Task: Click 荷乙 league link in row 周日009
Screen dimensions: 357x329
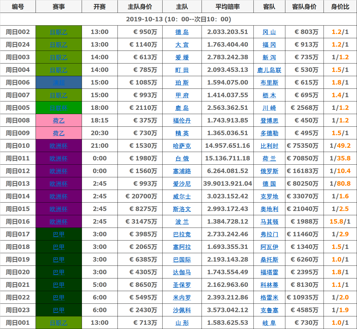Action: point(59,133)
